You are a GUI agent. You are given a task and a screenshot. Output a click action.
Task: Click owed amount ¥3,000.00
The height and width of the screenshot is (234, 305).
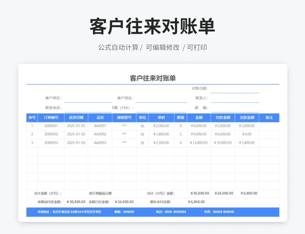(x=247, y=126)
